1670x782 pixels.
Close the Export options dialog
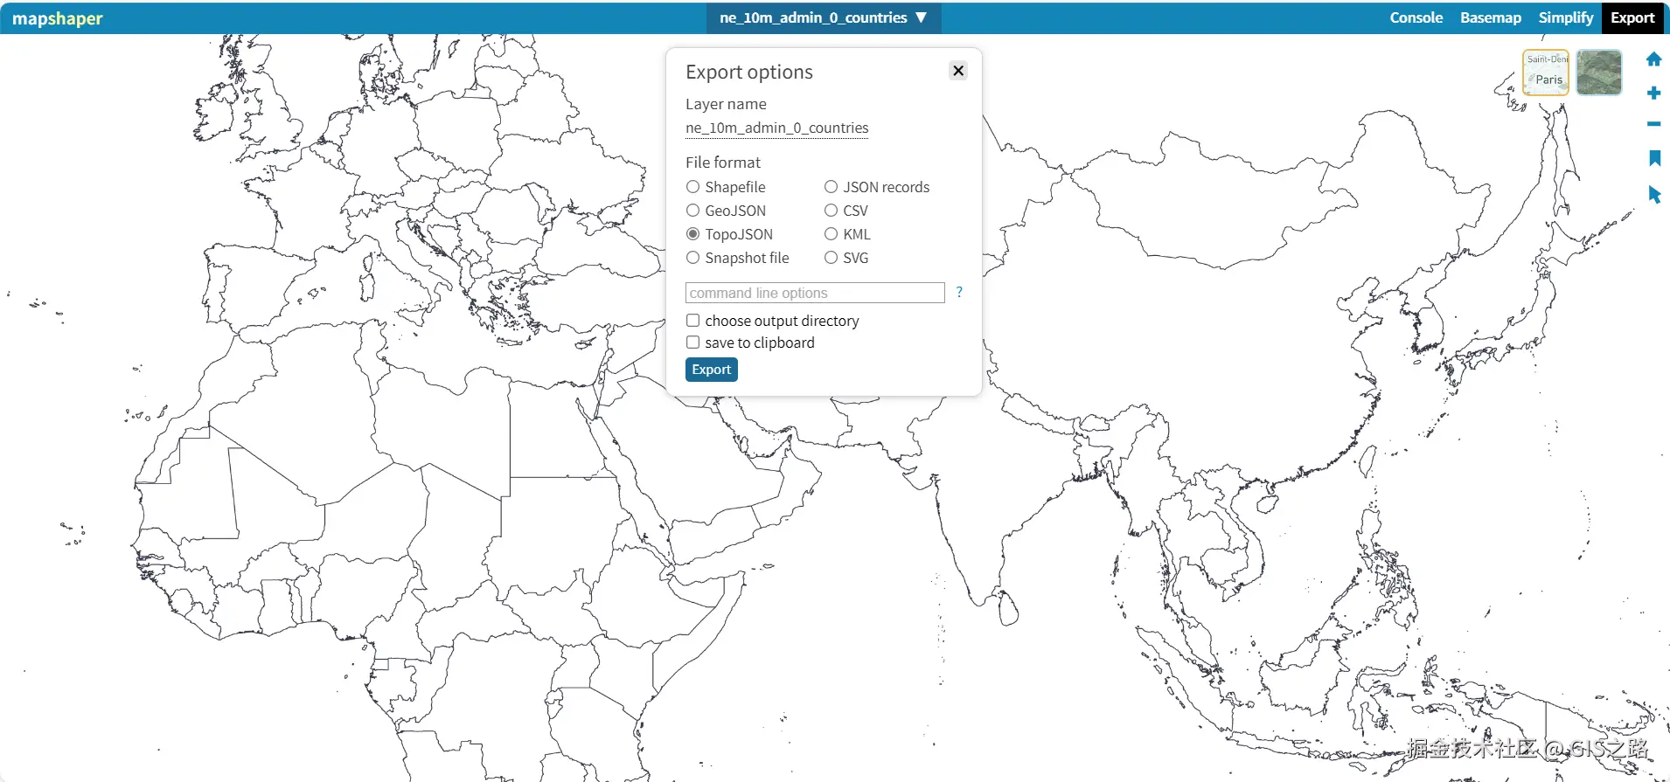coord(958,71)
